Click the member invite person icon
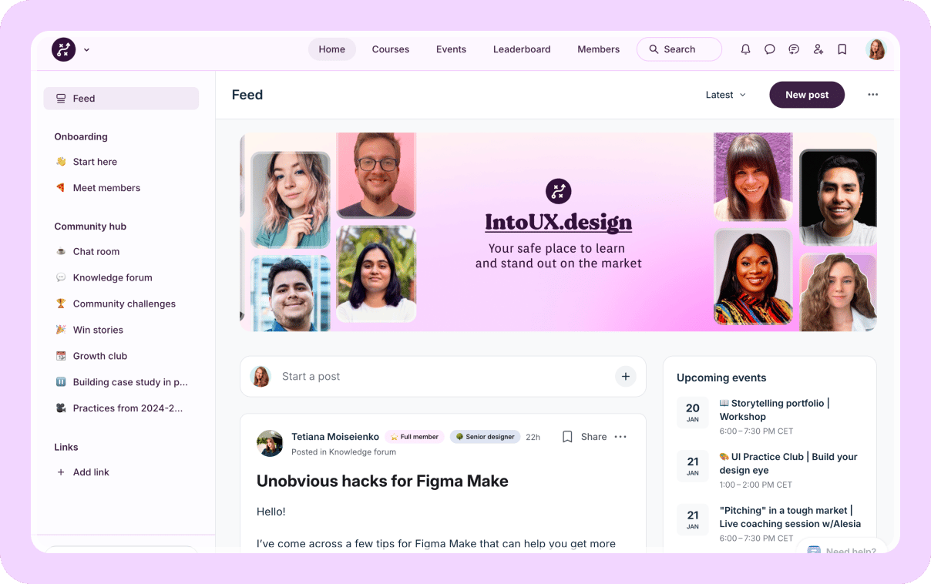This screenshot has height=584, width=931. point(818,49)
